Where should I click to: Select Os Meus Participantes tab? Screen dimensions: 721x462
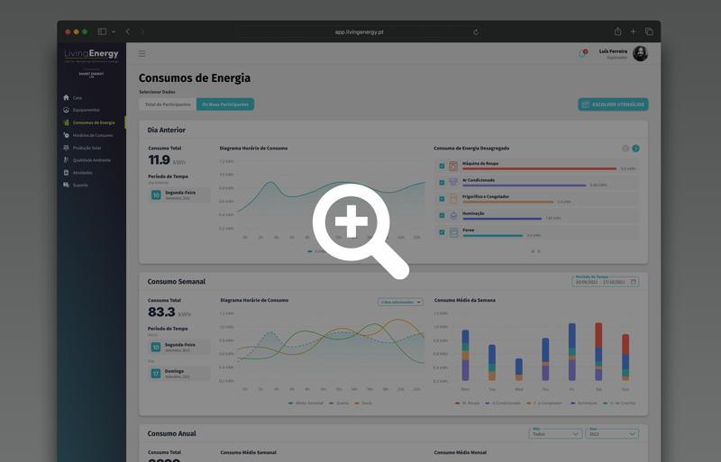pos(225,104)
